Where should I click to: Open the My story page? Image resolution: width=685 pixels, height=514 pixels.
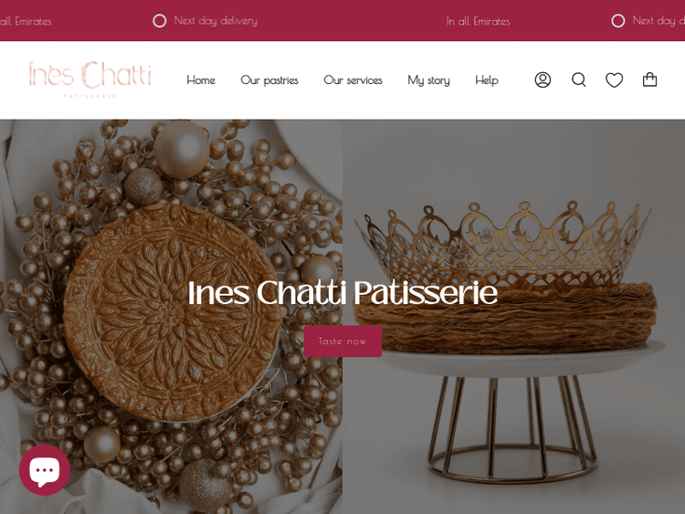[x=428, y=80]
